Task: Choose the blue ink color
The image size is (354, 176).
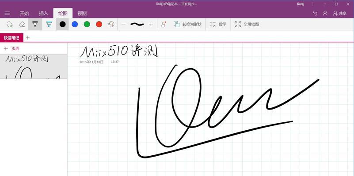Action: tap(75, 24)
